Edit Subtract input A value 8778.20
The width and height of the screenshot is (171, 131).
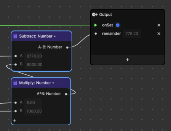[33, 56]
